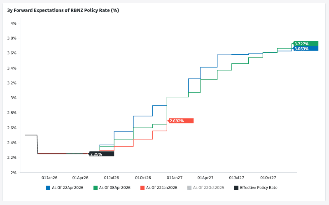329x205 pixels.
Task: Click the 01Jan27 x-axis label
Action: (x=174, y=178)
